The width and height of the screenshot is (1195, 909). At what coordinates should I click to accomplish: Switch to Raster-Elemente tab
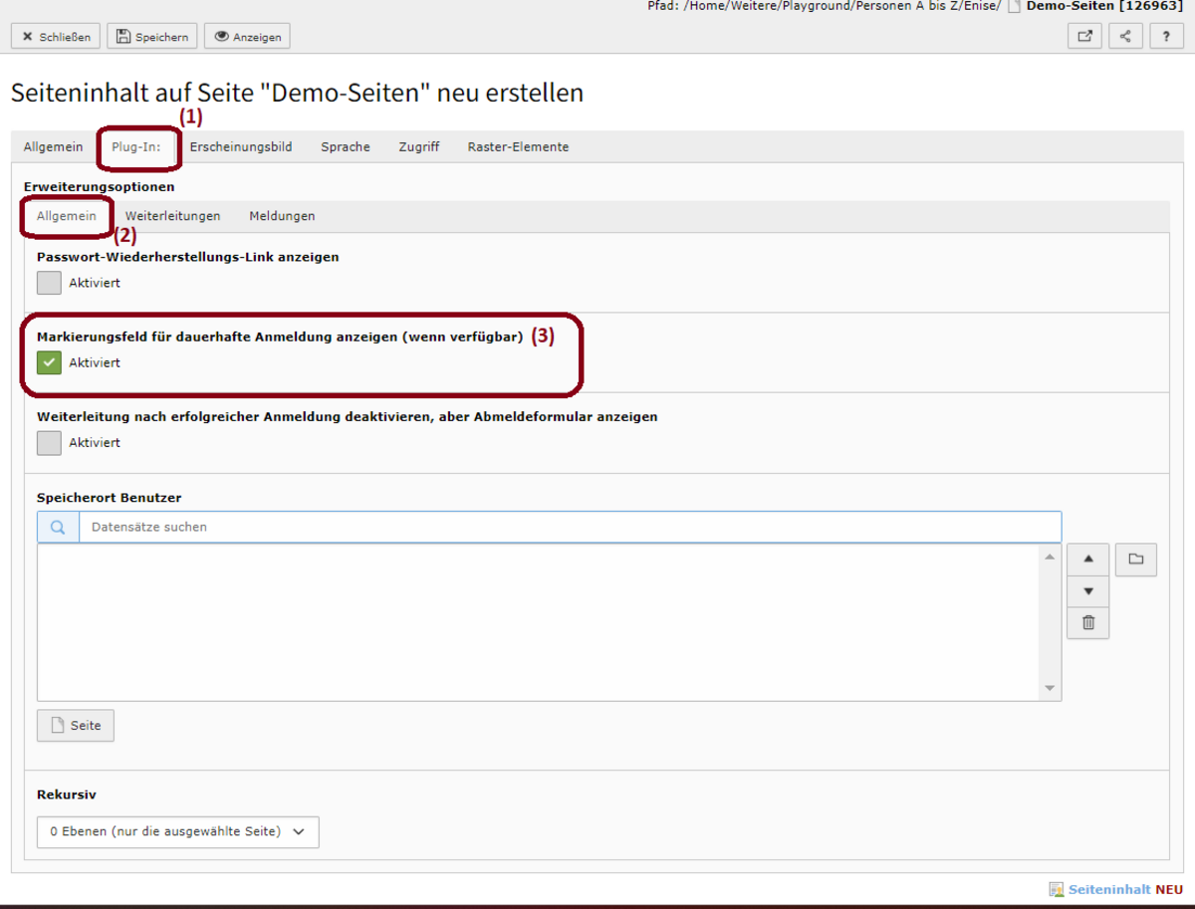518,147
